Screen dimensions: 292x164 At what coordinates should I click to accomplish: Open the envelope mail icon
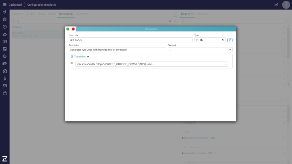tap(5, 86)
